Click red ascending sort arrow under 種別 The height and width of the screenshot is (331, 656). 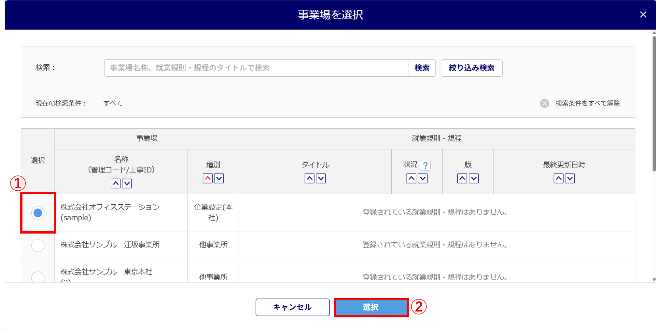point(208,178)
